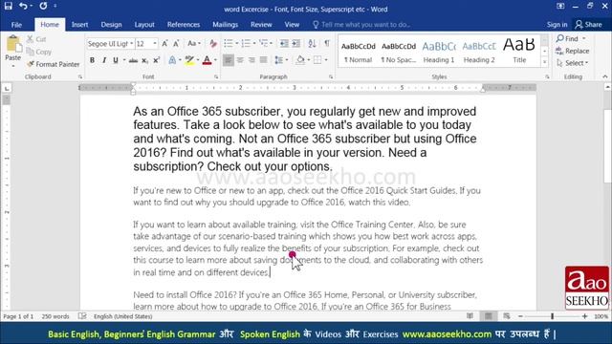Toggle underline formatting
The width and height of the screenshot is (612, 344).
click(x=116, y=60)
